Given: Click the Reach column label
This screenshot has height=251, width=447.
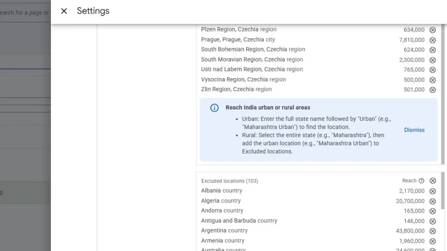Looking at the screenshot, I should [x=409, y=181].
